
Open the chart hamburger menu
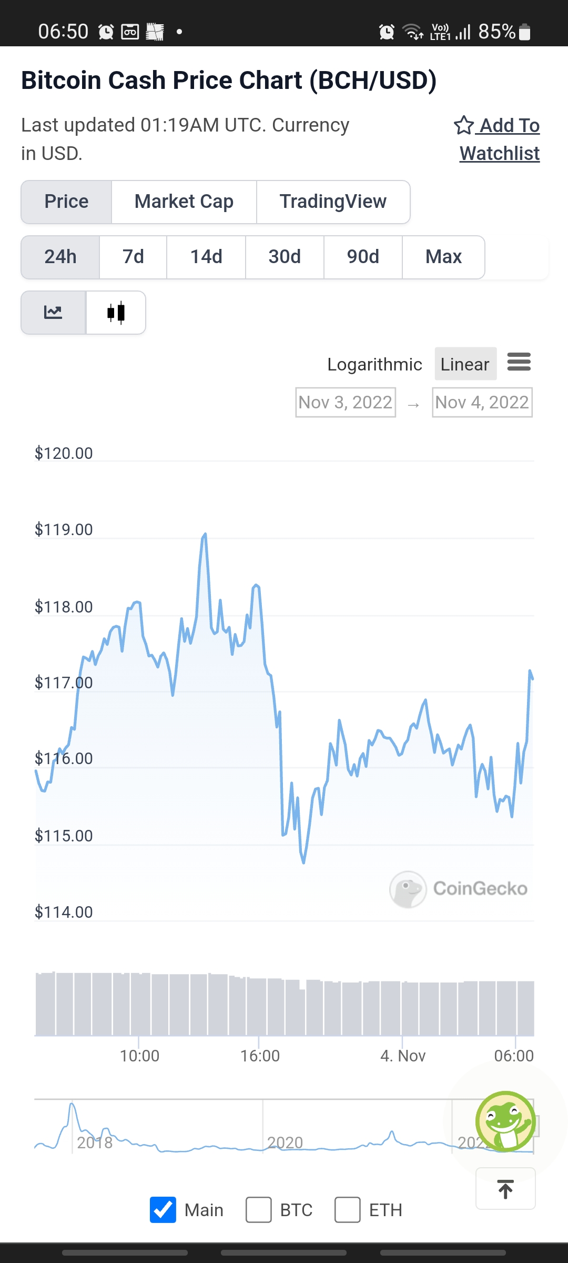(x=519, y=363)
